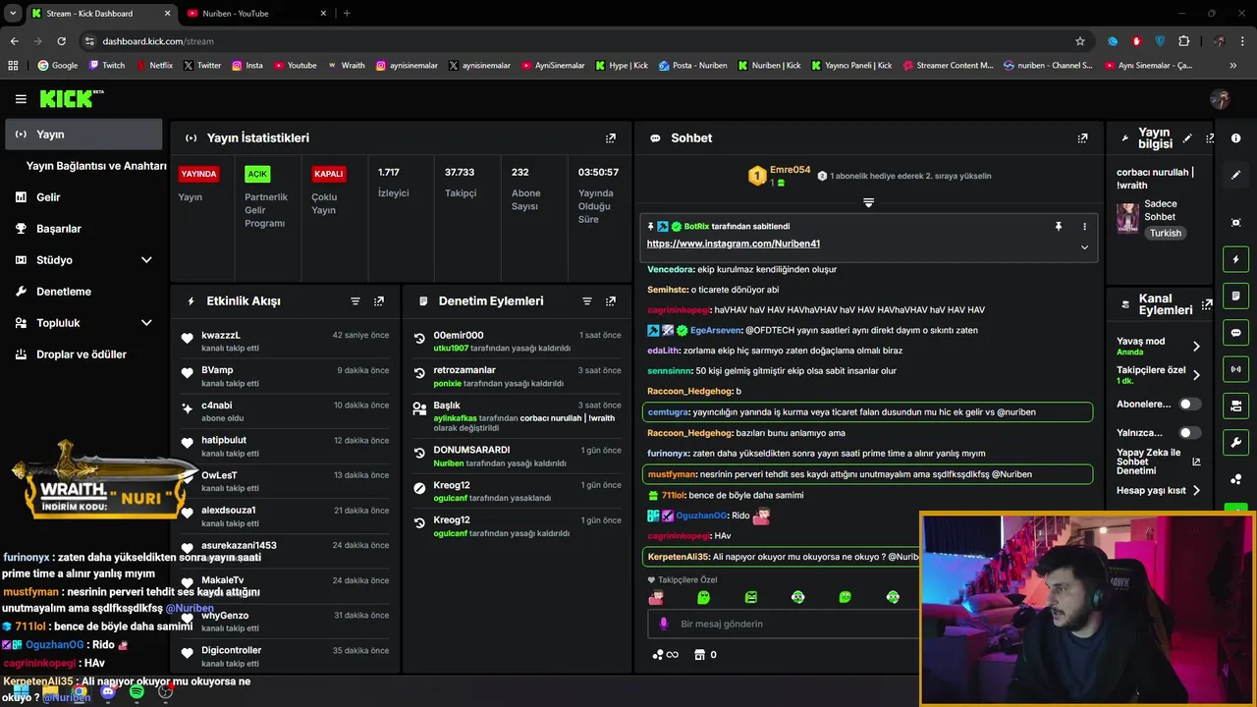
Task: Click the purple microphone icon in message box
Action: (x=664, y=624)
